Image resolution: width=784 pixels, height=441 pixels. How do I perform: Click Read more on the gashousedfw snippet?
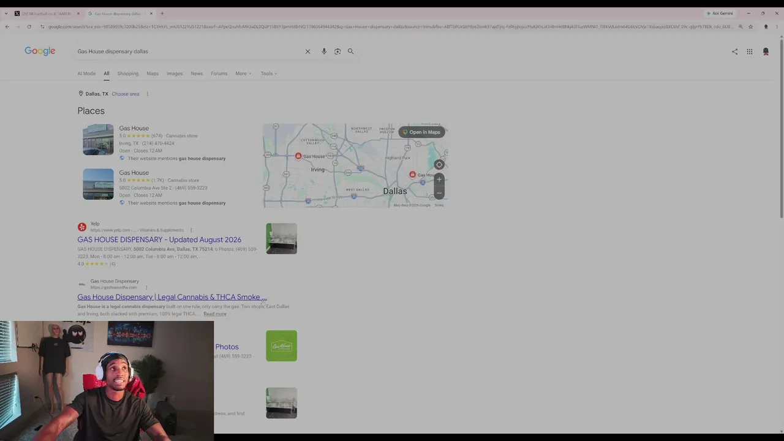click(215, 314)
